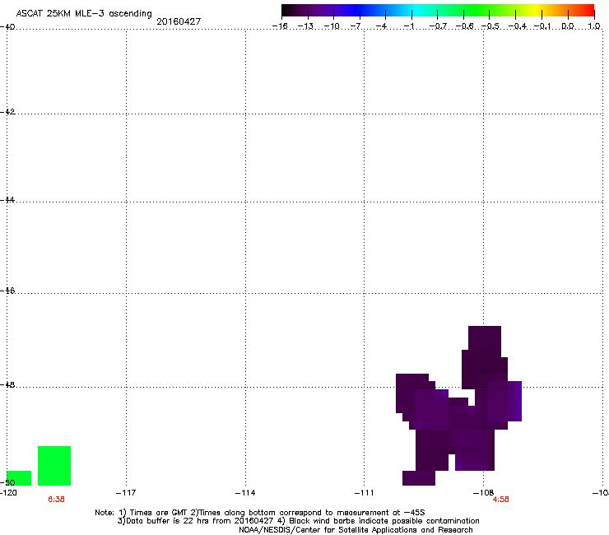Select the date 20160427 below the title

click(179, 21)
